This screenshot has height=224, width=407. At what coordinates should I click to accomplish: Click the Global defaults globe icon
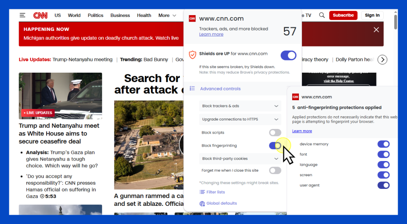[202, 203]
